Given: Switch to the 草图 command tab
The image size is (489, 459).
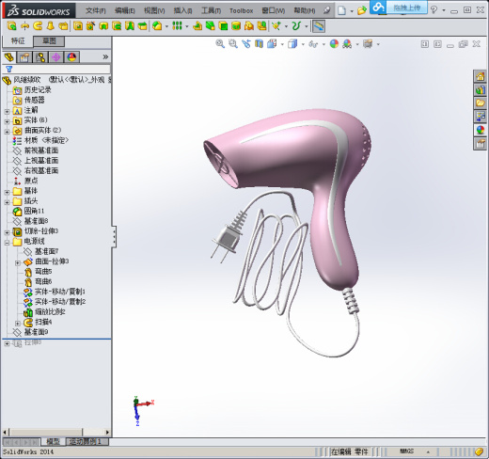Looking at the screenshot, I should click(x=49, y=40).
